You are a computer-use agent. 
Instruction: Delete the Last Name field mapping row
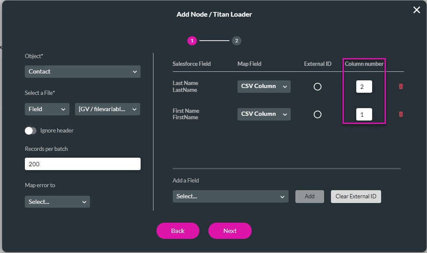click(x=401, y=86)
